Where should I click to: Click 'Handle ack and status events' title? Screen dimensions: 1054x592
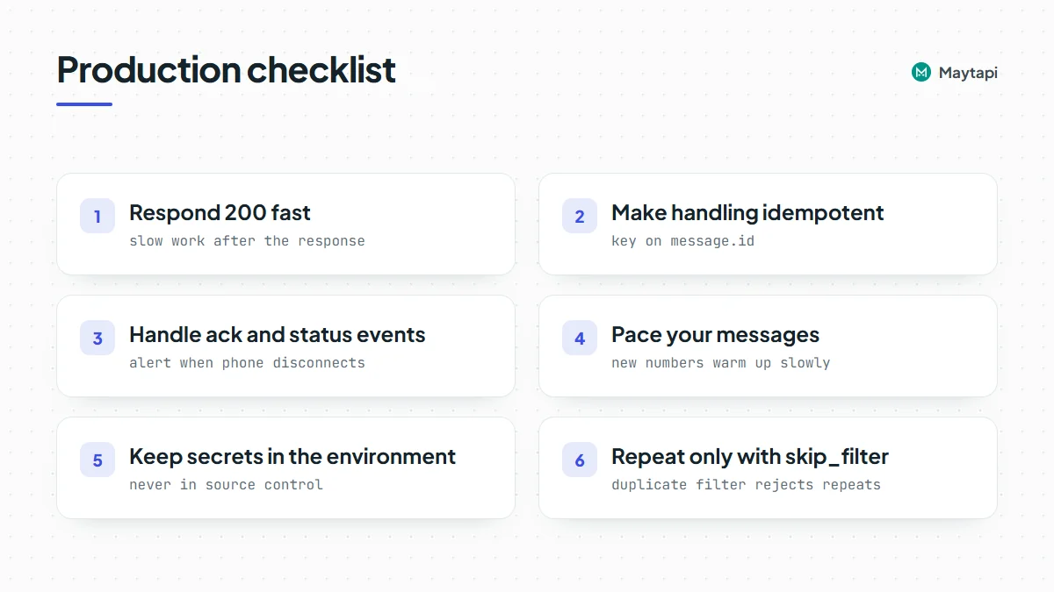pyautogui.click(x=277, y=334)
